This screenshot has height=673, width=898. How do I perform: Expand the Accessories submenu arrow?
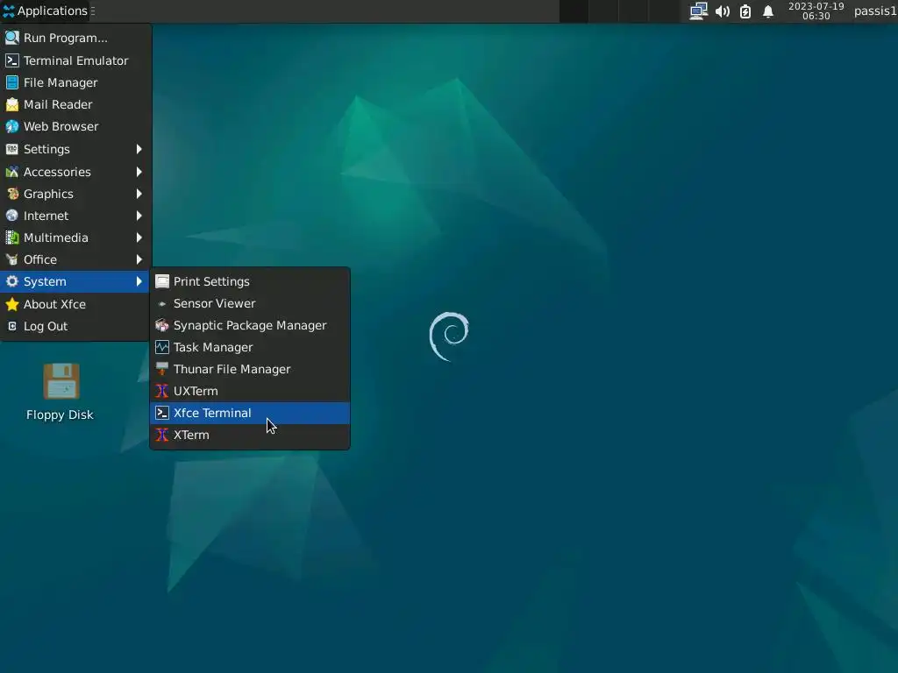(139, 172)
